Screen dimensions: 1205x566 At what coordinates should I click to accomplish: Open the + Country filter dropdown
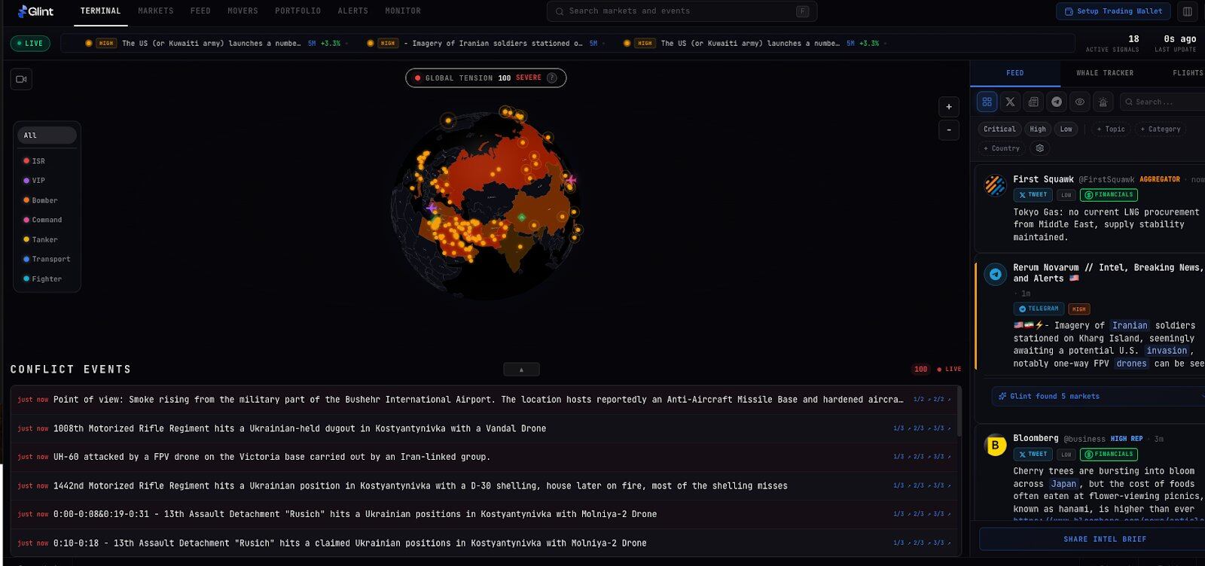[x=1002, y=148]
